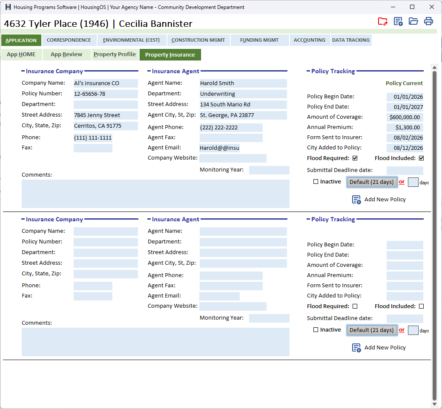The width and height of the screenshot is (442, 409).
Task: Click Agent Email field Harold@@insu
Action: click(x=220, y=148)
